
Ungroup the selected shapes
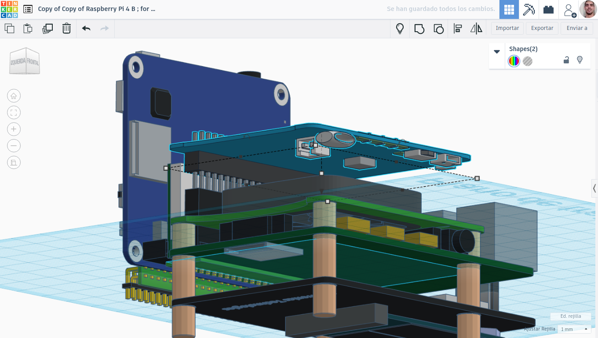coord(438,29)
